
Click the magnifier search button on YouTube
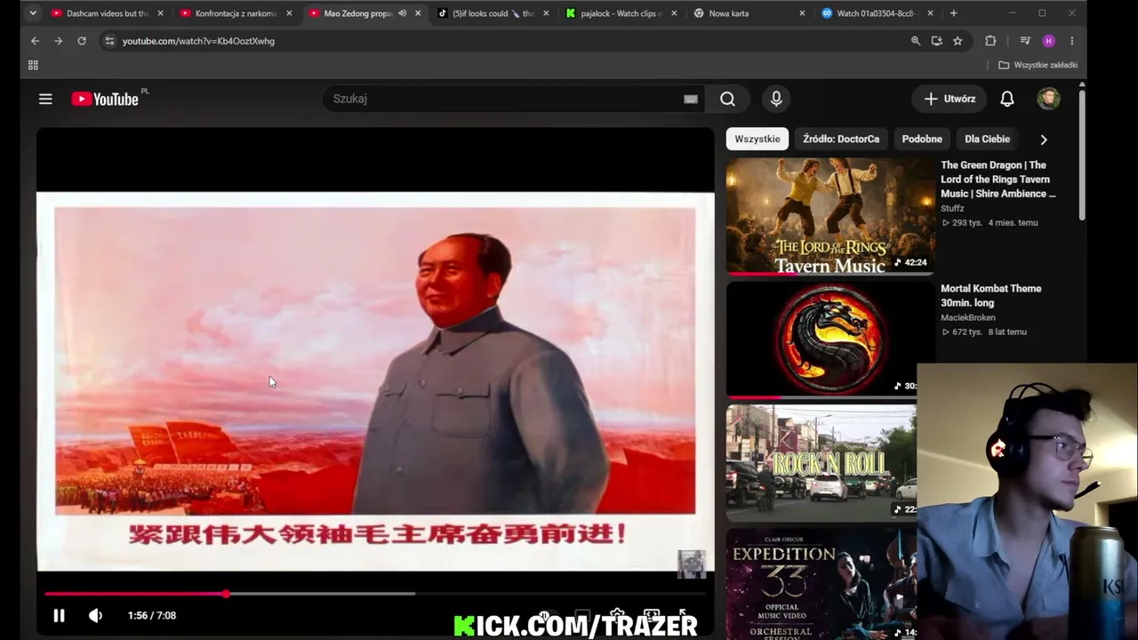[x=727, y=99]
